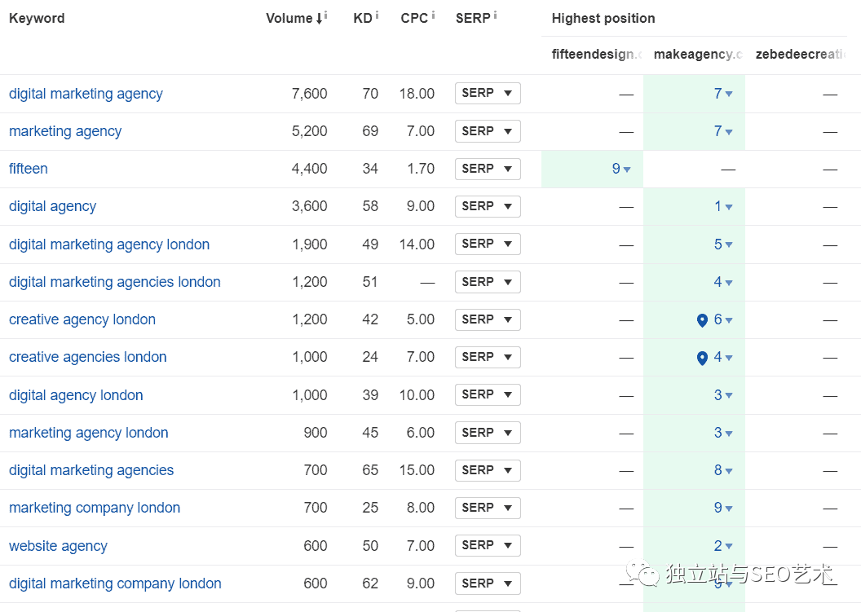The height and width of the screenshot is (612, 861).
Task: Open digital marketing agencies london keyword link
Action: (x=114, y=282)
